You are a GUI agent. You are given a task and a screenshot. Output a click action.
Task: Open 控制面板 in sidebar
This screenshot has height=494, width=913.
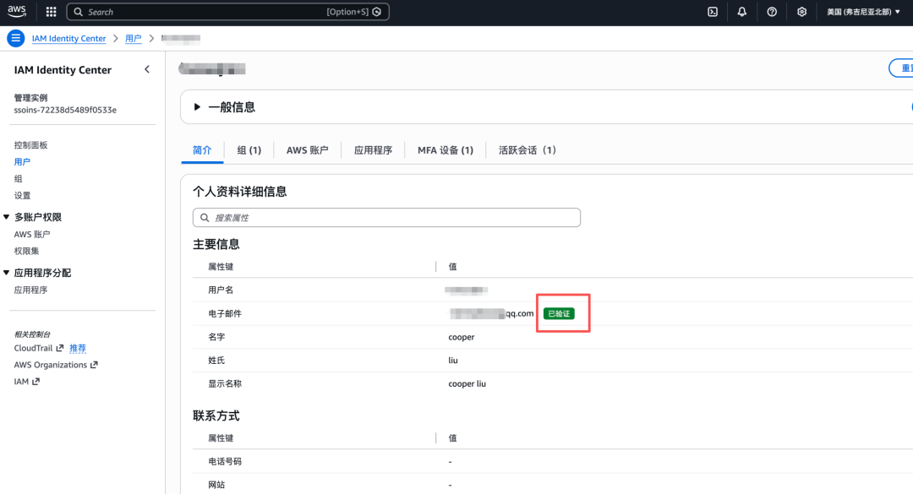[x=31, y=145]
